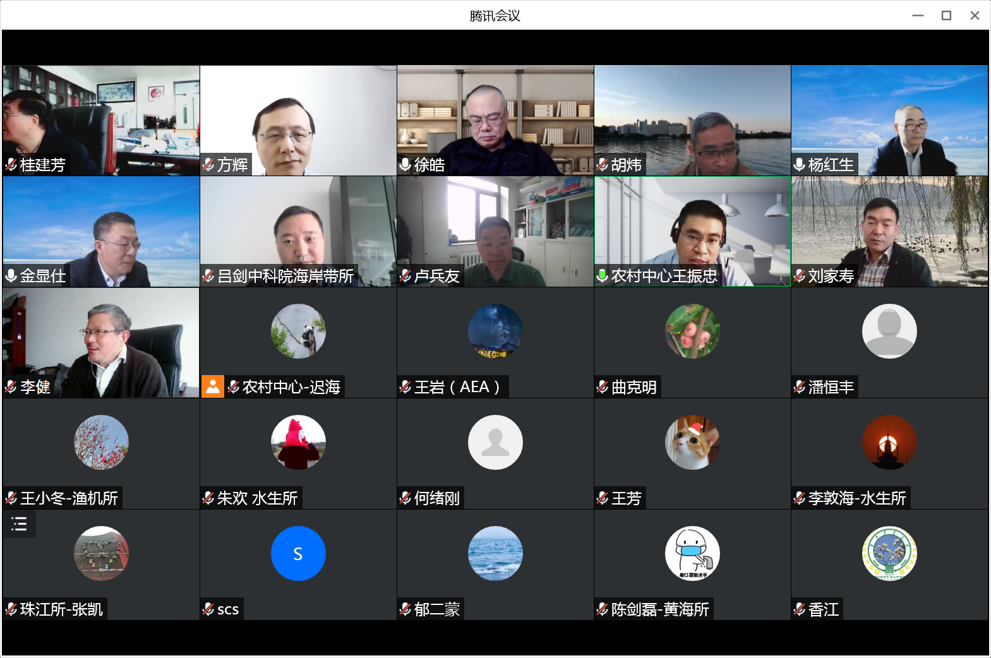Click the orange host badge beside 农村中心-迟海
This screenshot has height=658, width=991.
[x=213, y=386]
